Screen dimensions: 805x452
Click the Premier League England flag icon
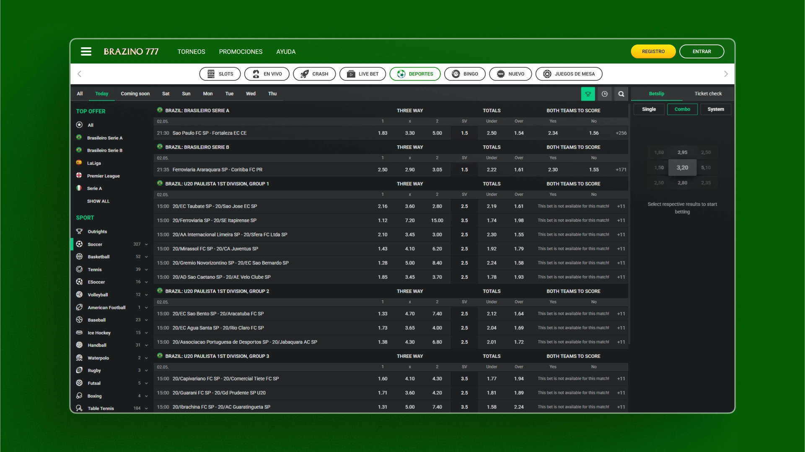pos(79,175)
